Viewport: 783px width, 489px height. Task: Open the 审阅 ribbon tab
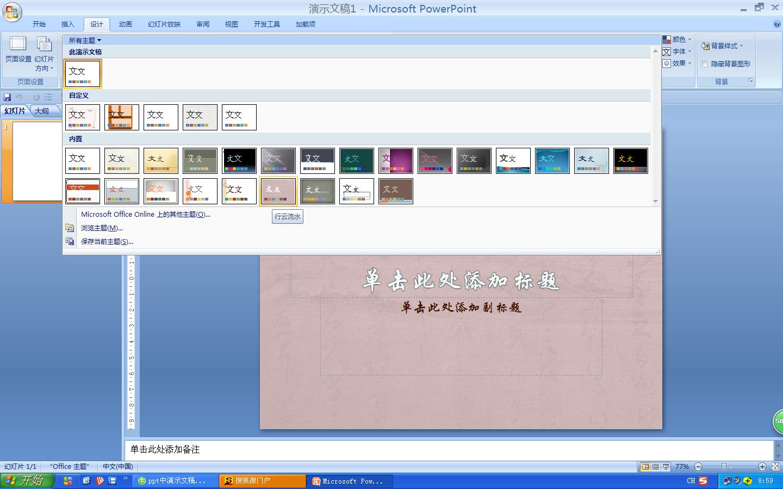click(203, 24)
